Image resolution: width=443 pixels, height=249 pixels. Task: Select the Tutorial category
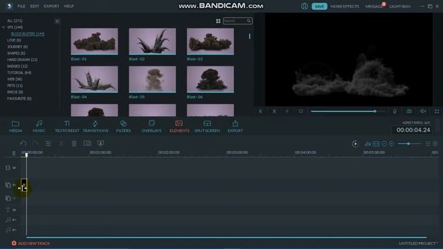pos(19,73)
